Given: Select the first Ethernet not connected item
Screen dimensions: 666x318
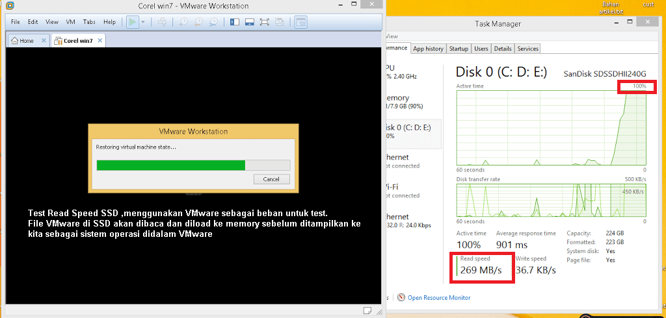Looking at the screenshot, I should point(413,161).
